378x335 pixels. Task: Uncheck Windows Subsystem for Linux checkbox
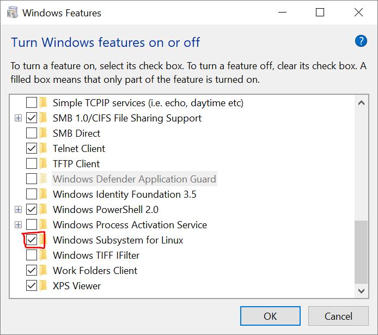[32, 240]
